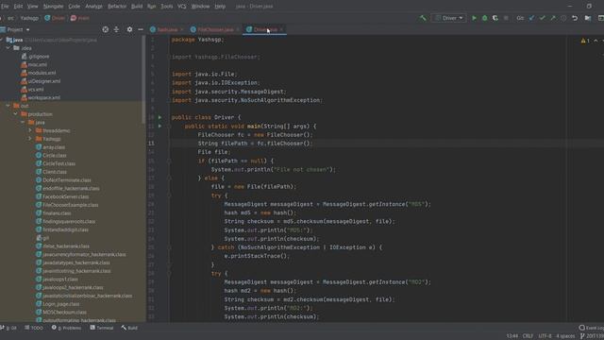Click the Git commit green checkmark
This screenshot has width=604, height=340.
(543, 18)
